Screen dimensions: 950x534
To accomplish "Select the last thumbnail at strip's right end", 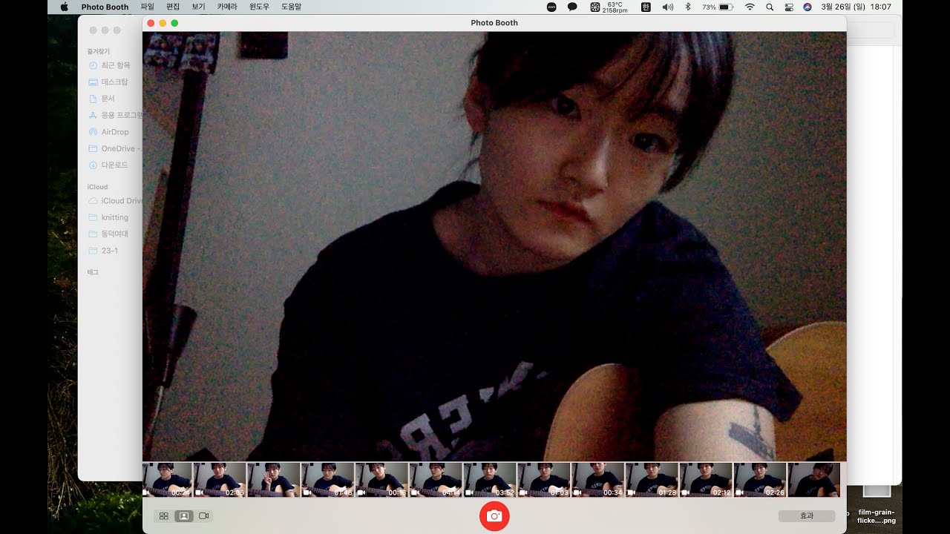I will tap(813, 480).
